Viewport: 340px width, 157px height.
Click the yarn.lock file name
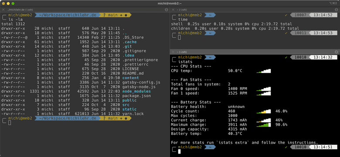point(133,114)
